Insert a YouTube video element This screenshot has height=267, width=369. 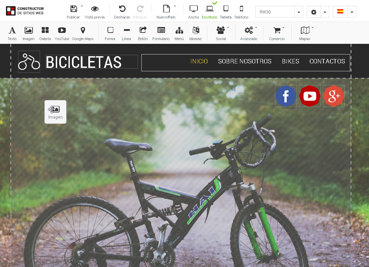click(62, 34)
